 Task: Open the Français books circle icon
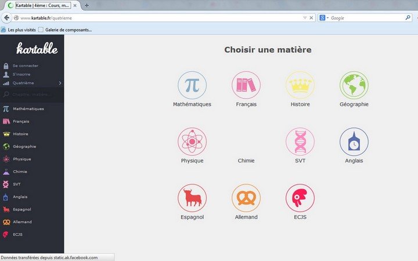pyautogui.click(x=246, y=85)
